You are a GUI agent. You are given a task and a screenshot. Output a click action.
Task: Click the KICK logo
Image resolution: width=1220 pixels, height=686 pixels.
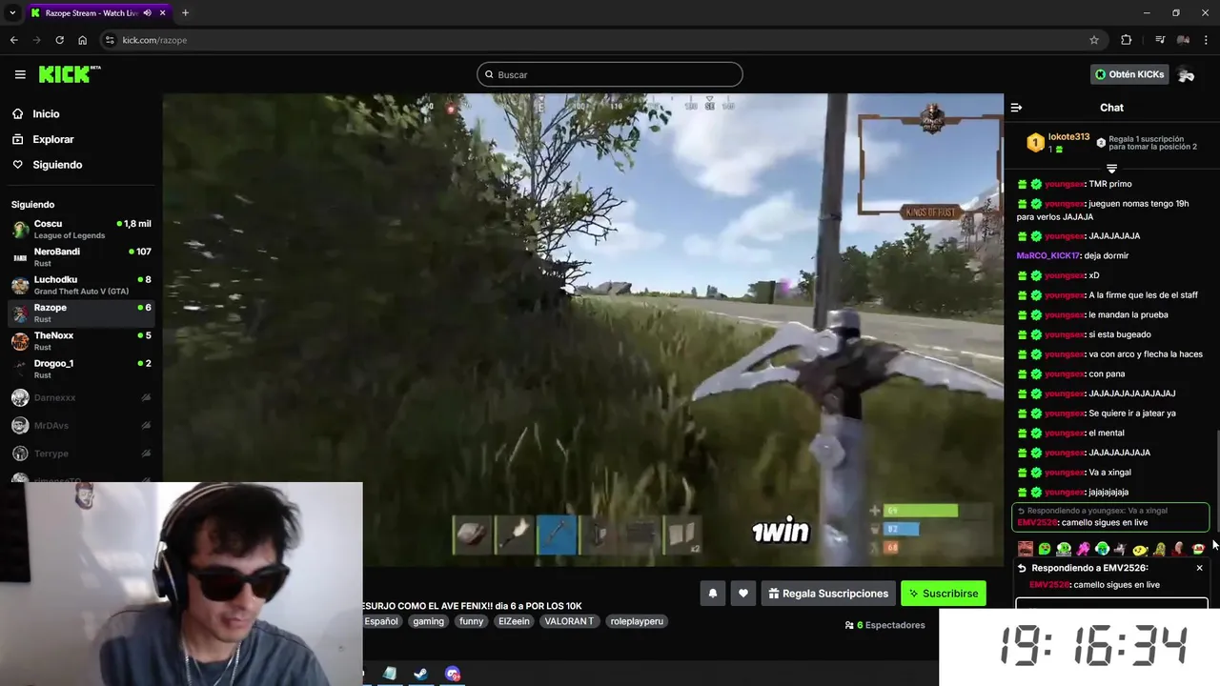click(x=70, y=74)
